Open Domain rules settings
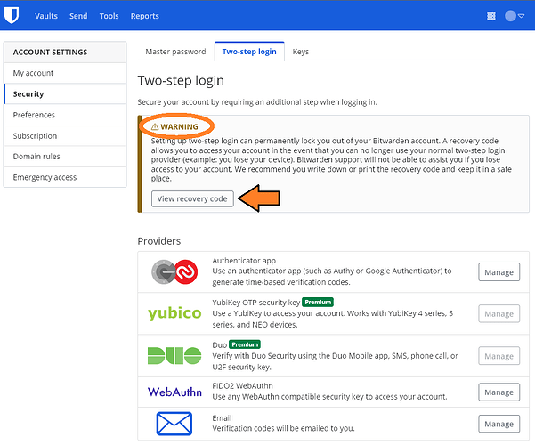The height and width of the screenshot is (445, 535). click(x=65, y=157)
